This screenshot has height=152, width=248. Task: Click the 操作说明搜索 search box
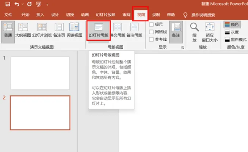pos(203,15)
